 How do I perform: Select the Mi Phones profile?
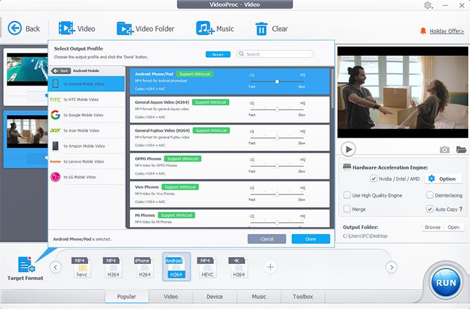[x=230, y=218]
